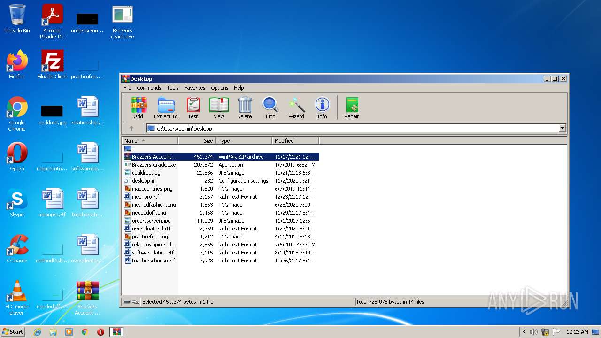The height and width of the screenshot is (338, 601).
Task: Select Opera desktop shortcut
Action: [17, 157]
